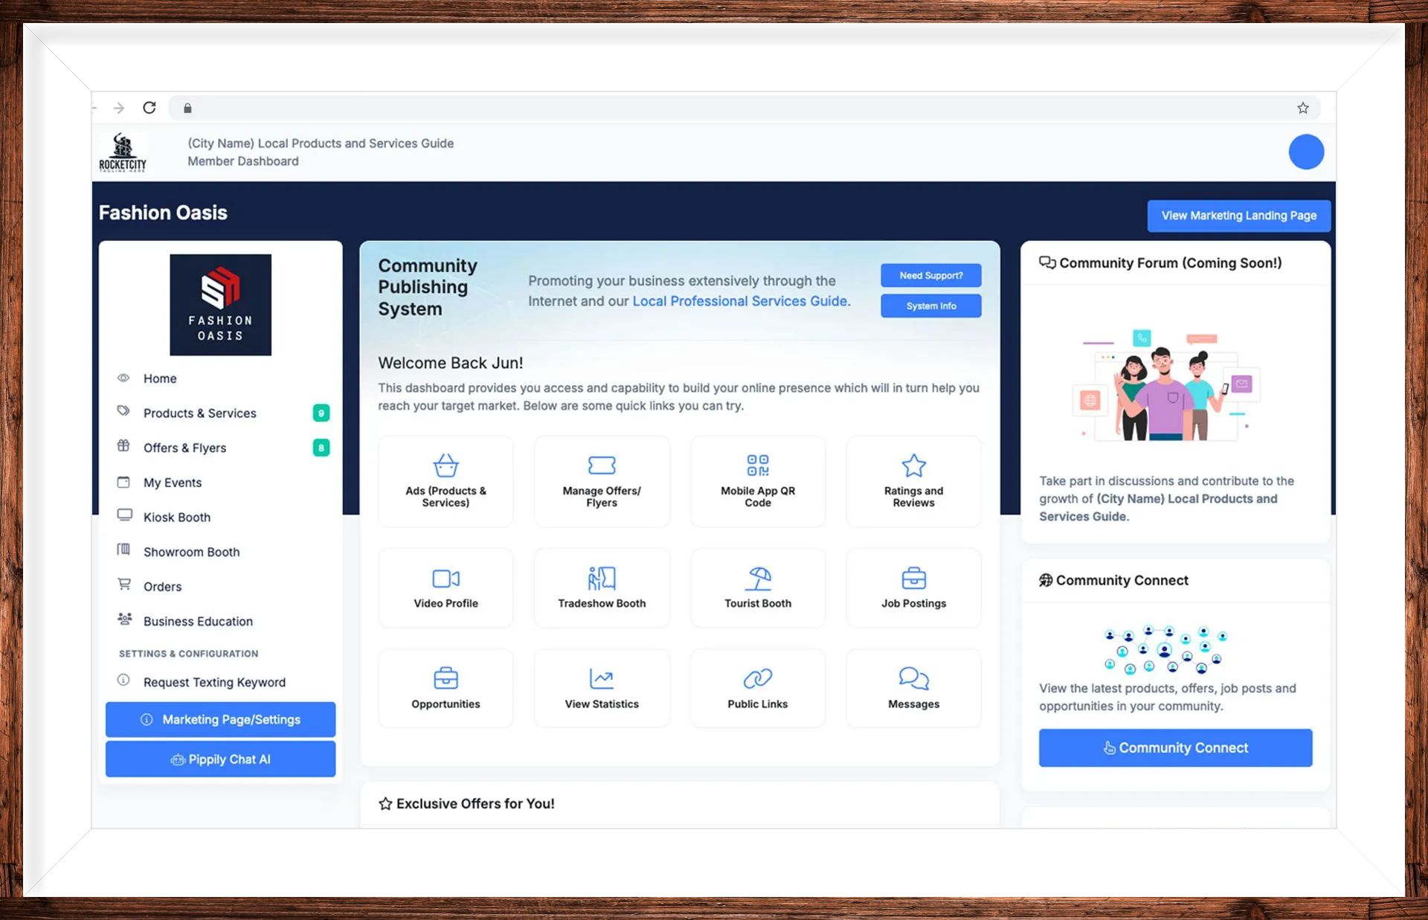Follow Local Professional Services Guide link
The image size is (1428, 920).
click(739, 301)
